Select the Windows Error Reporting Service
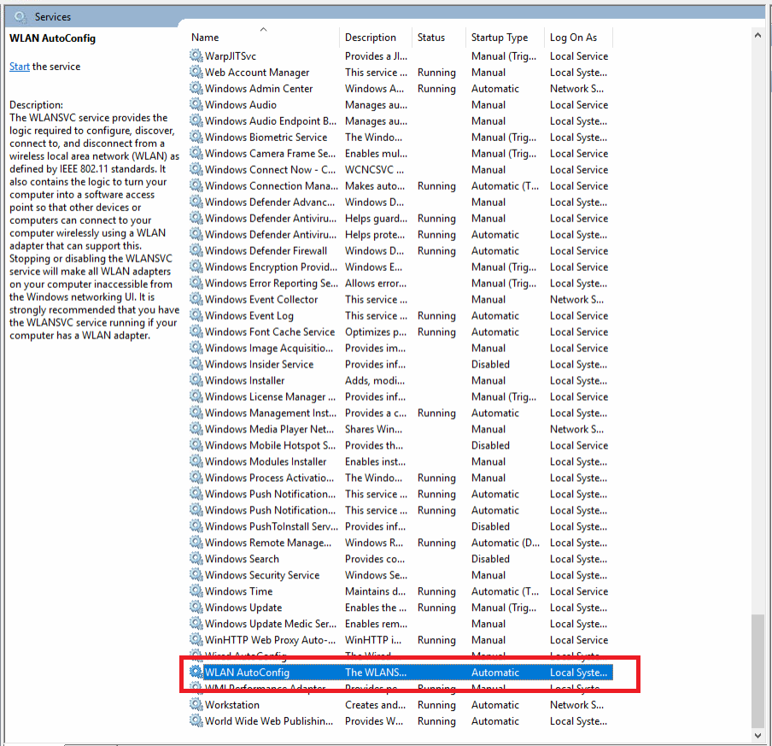Viewport: 772px width, 746px height. coord(401,283)
